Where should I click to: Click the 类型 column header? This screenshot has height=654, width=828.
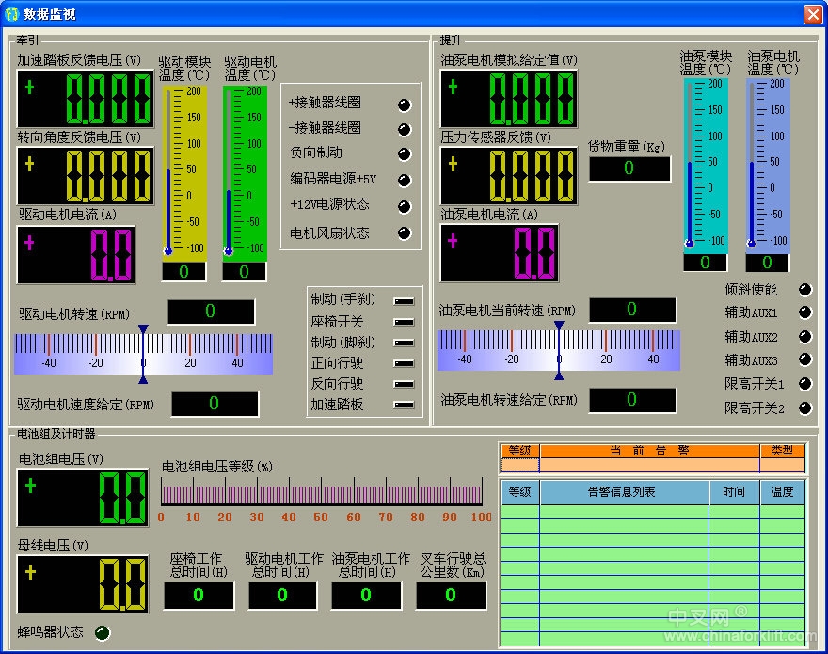[782, 451]
